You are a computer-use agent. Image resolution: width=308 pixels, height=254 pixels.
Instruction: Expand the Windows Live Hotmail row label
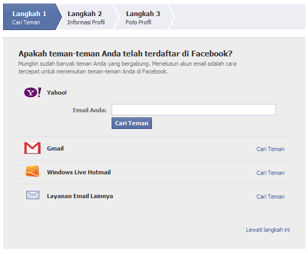pyautogui.click(x=79, y=172)
